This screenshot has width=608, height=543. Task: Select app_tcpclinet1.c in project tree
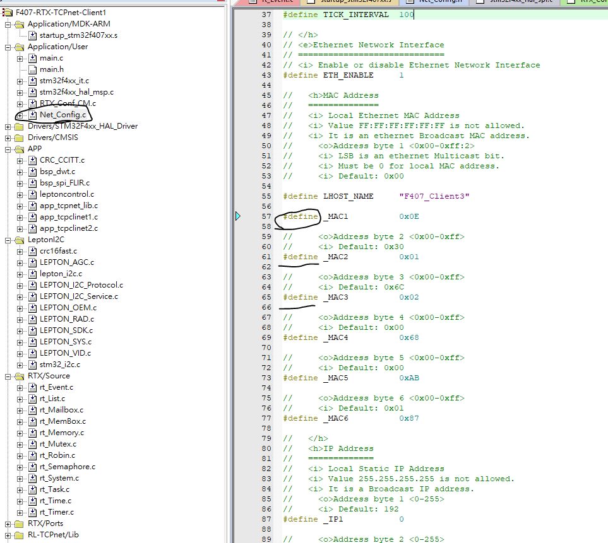click(69, 217)
